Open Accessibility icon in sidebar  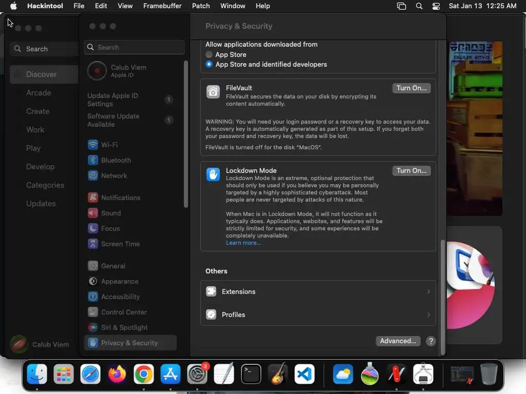92,297
